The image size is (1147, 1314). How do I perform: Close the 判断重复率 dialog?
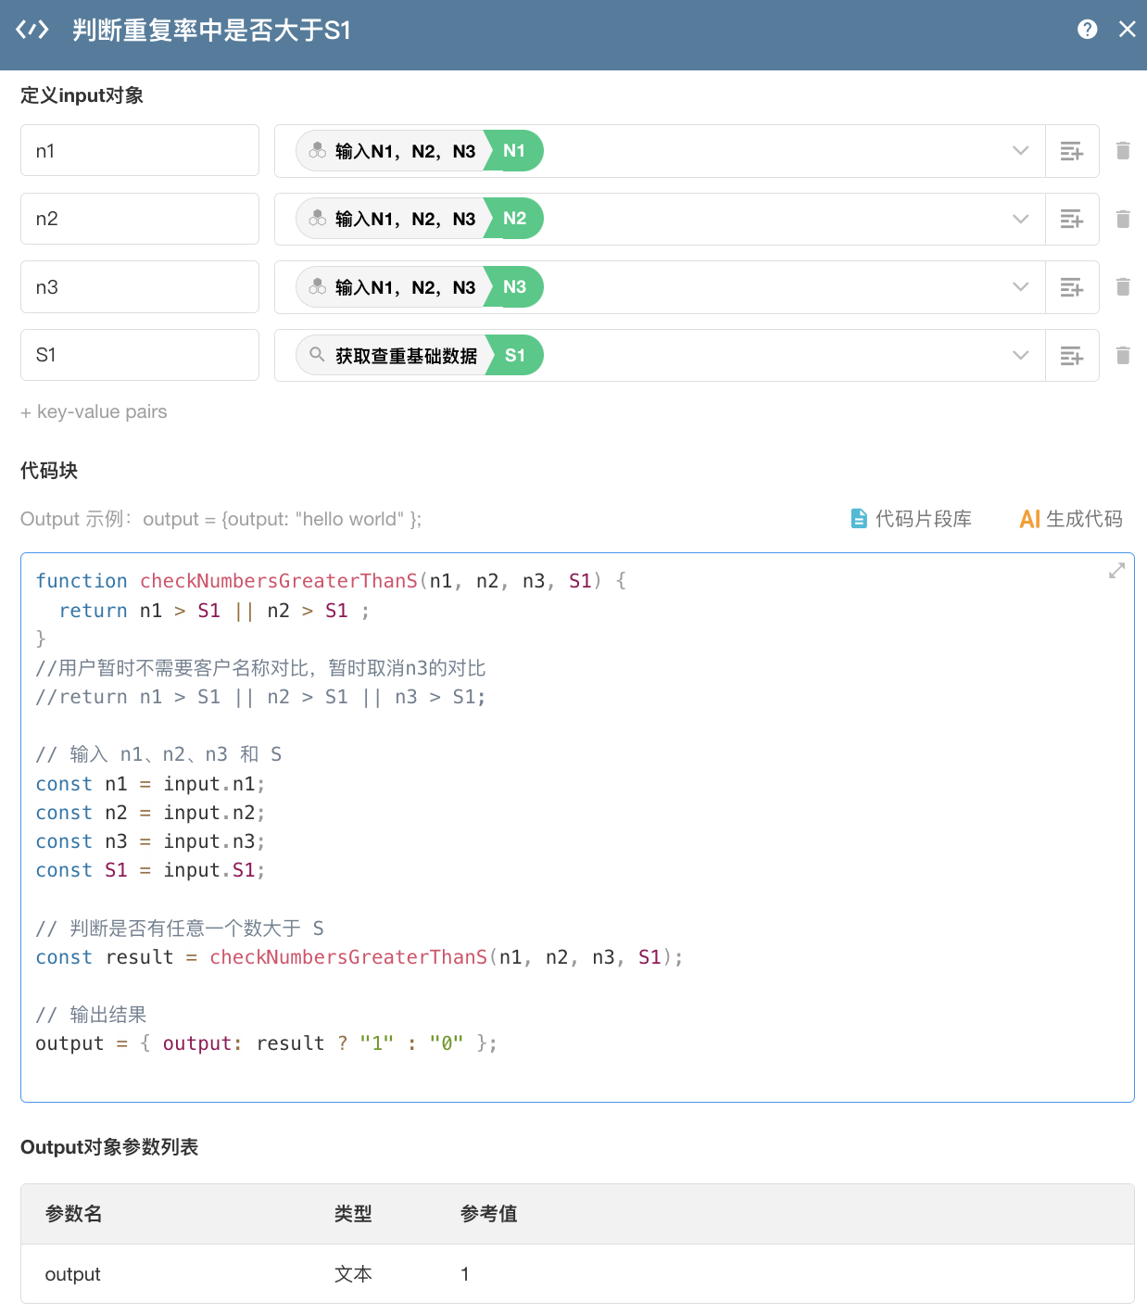[1128, 30]
